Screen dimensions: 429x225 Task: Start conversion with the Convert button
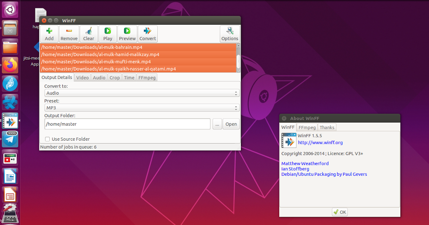tap(148, 34)
